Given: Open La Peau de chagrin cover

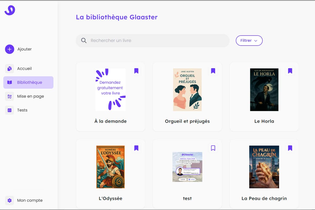Looking at the screenshot, I should (x=264, y=167).
